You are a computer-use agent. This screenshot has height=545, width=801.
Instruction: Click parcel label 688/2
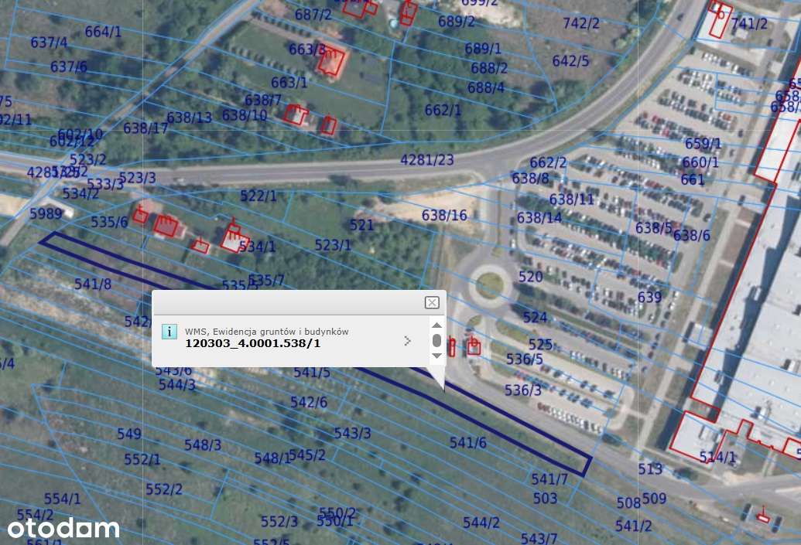489,68
